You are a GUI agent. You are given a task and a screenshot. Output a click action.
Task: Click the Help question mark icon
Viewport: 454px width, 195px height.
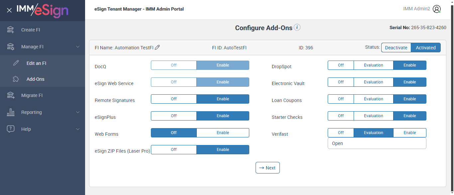pos(11,129)
